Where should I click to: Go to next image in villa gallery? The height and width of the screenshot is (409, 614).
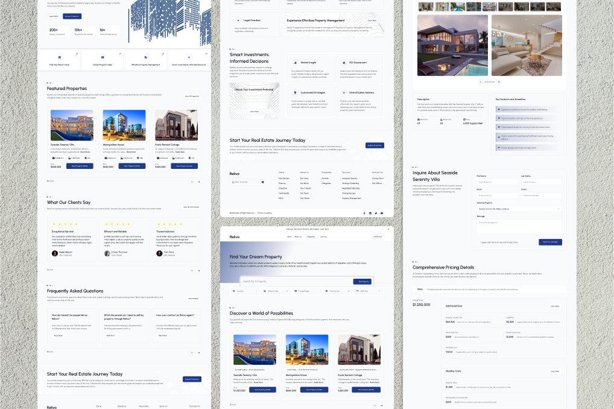(x=499, y=81)
